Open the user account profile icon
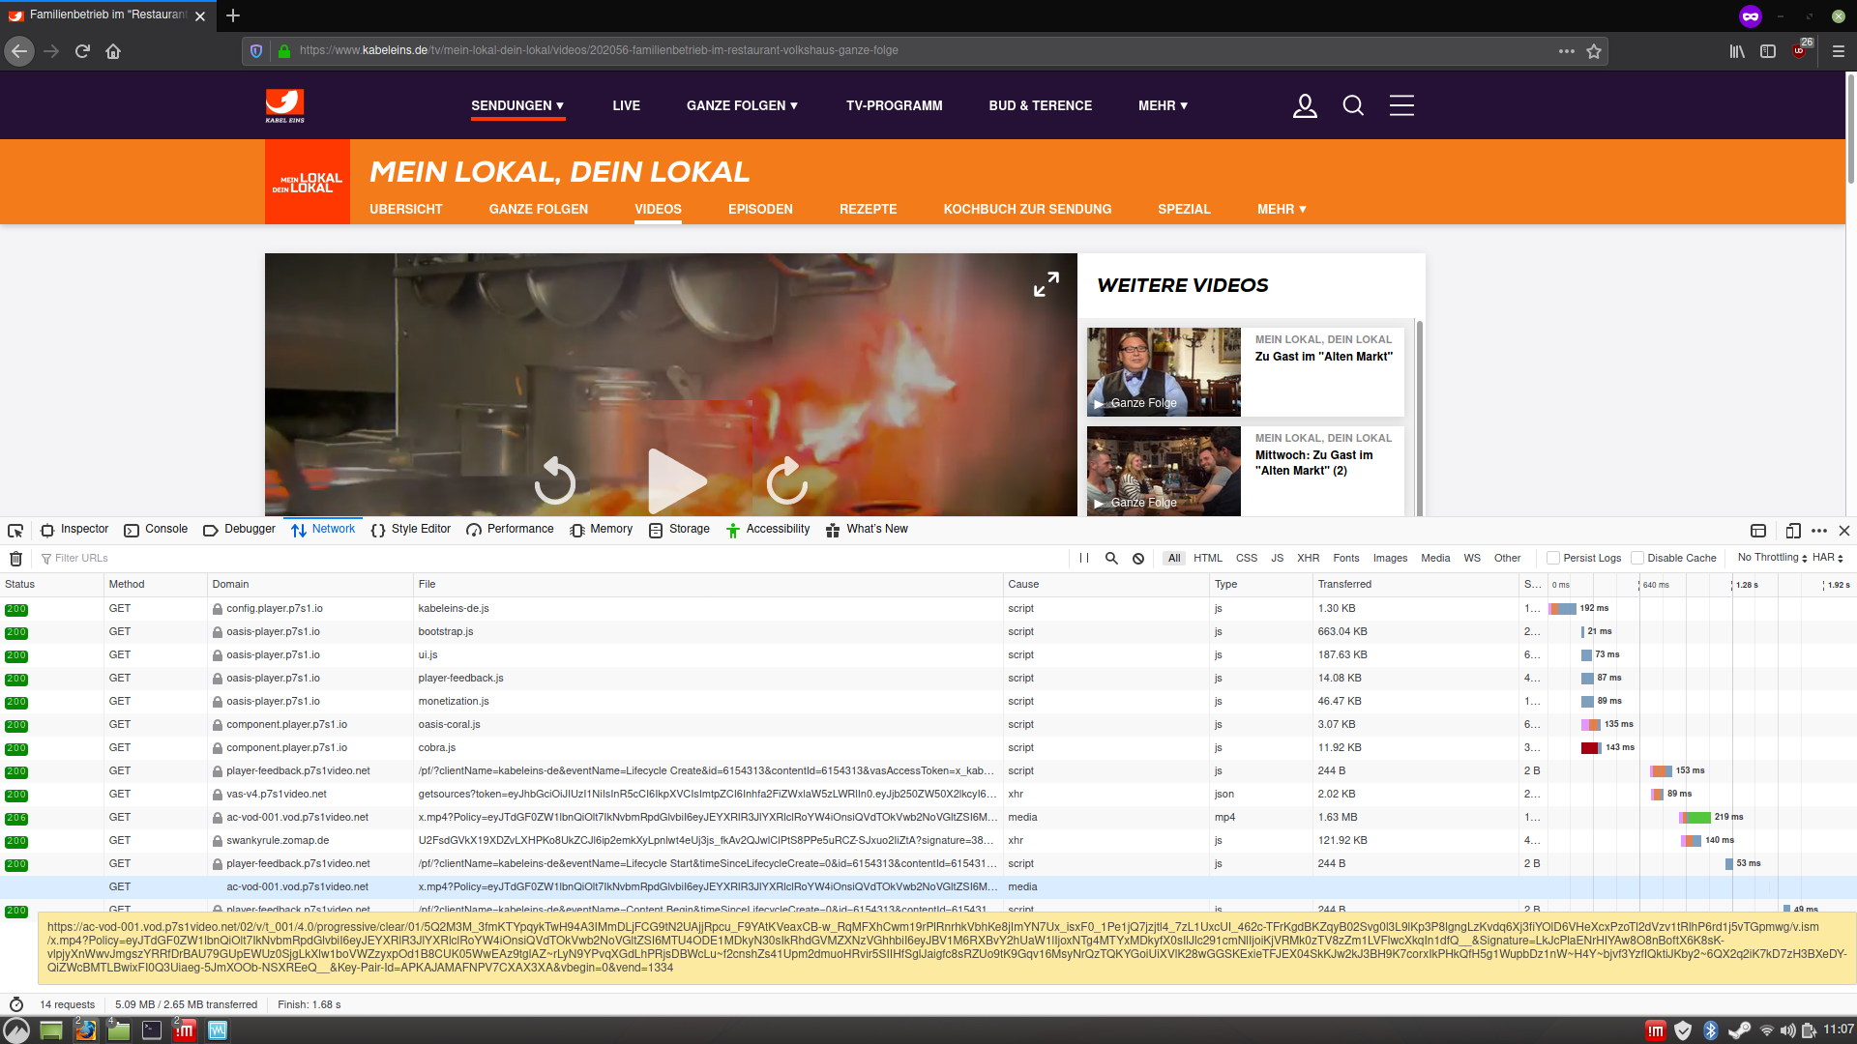1857x1044 pixels. point(1305,105)
